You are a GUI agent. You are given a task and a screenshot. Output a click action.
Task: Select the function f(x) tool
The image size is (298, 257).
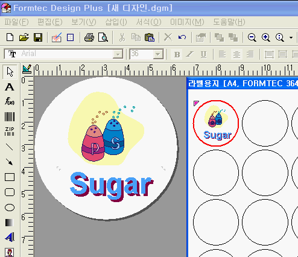click(10, 101)
